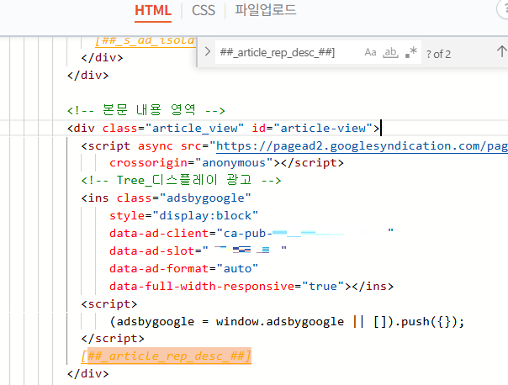Click the closing </script> tag above the placeholder
Viewport: 508px width, 385px height.
tap(113, 338)
